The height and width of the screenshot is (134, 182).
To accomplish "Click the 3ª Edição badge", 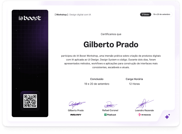I will pos(145,15).
